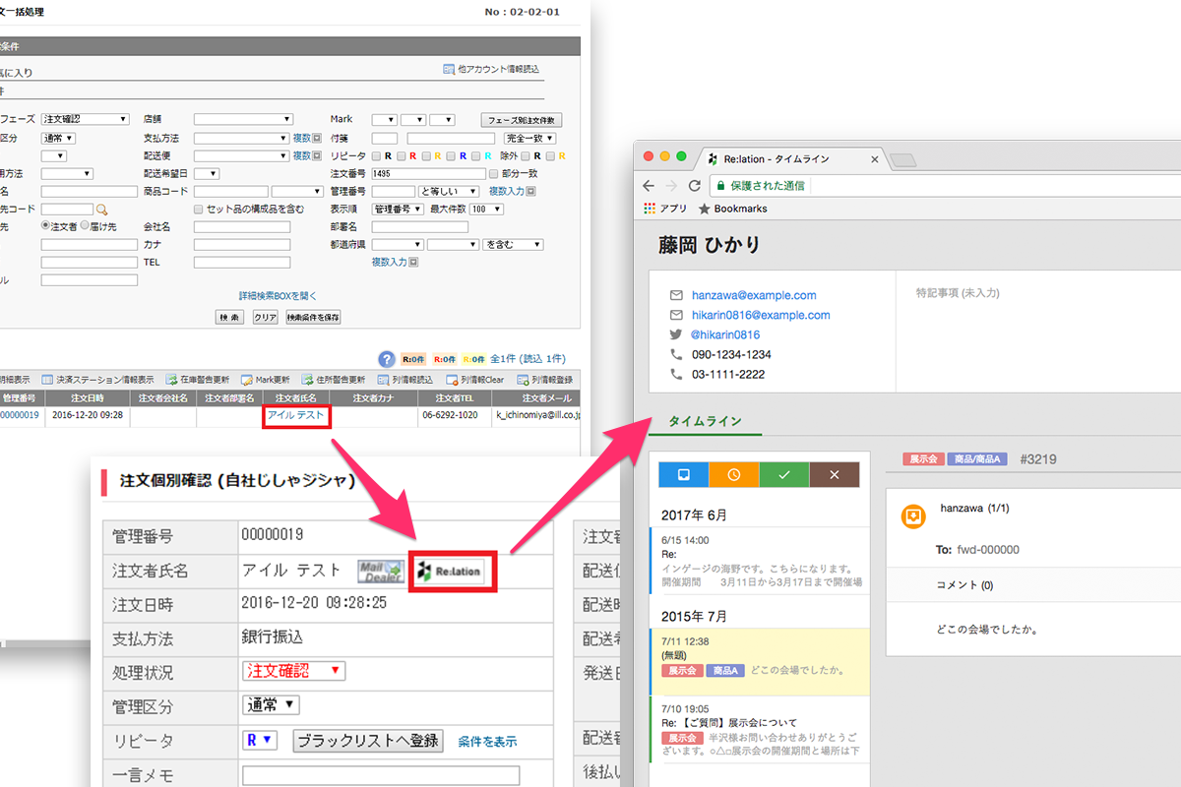Click the 検索 button
Viewport: 1181px width, 787px height.
coord(229,317)
